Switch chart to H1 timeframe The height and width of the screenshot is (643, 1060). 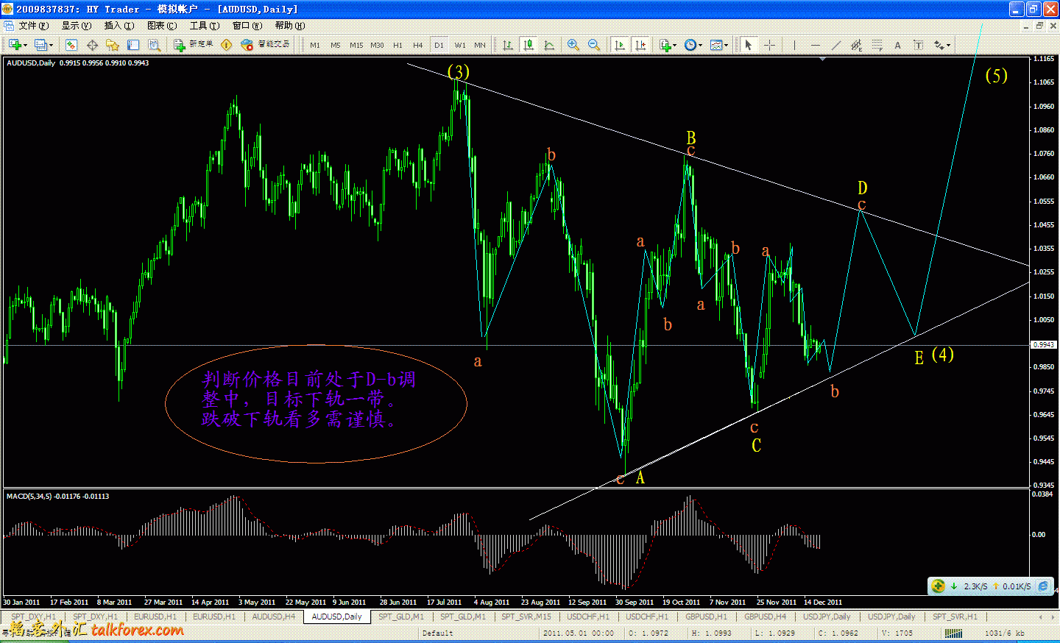pos(397,45)
